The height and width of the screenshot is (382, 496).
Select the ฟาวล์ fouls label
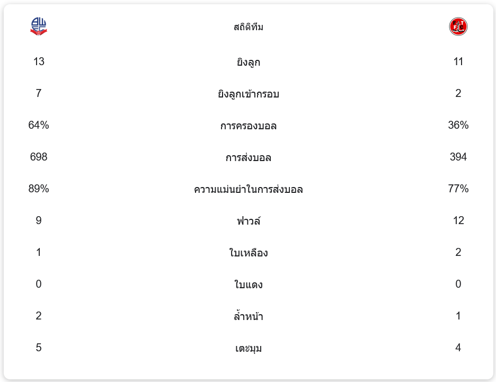point(248,221)
